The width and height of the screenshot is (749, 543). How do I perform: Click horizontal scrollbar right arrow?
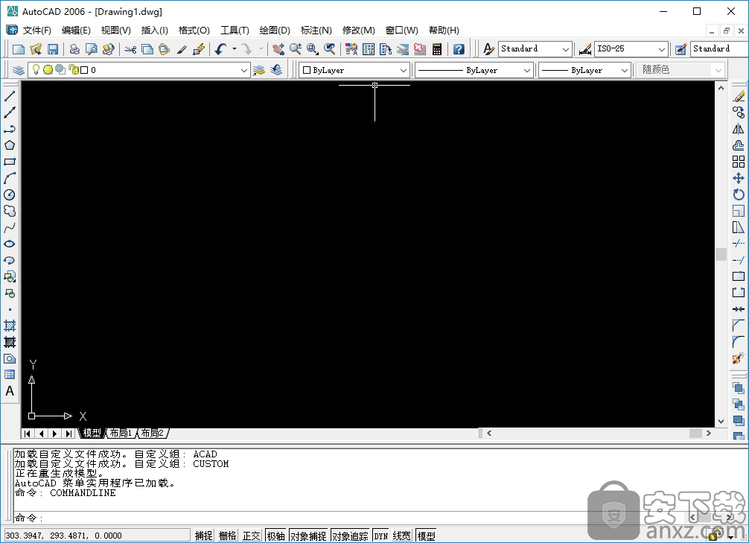(x=708, y=433)
